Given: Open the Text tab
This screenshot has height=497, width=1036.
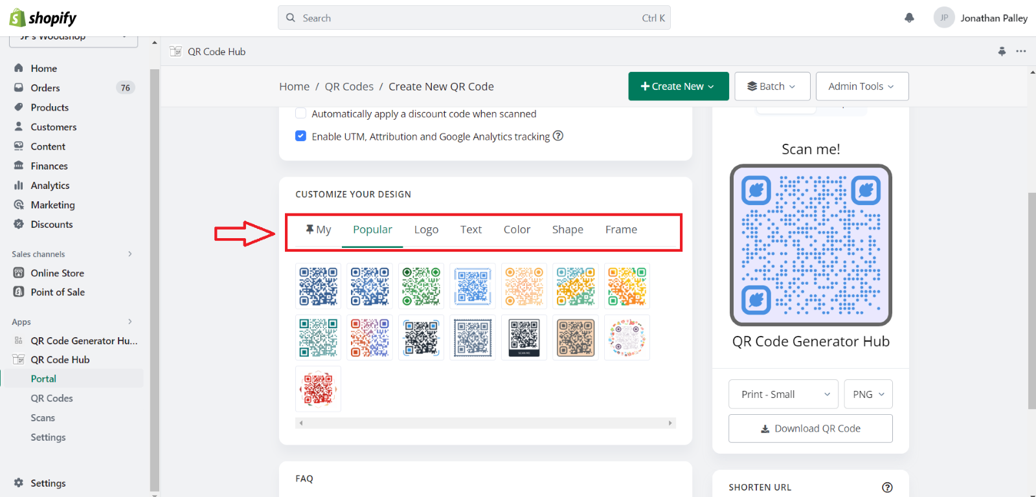Looking at the screenshot, I should (471, 230).
